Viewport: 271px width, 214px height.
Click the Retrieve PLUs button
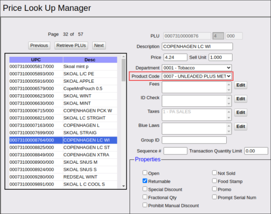click(x=71, y=45)
